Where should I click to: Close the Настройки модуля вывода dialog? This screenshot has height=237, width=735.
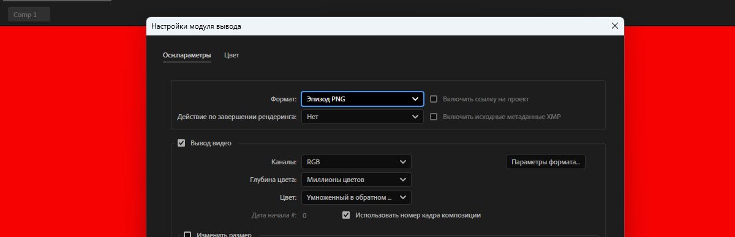coord(615,26)
